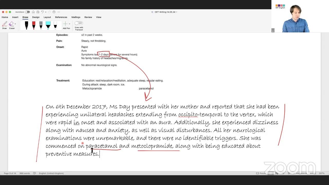Choose the gray pencil
Image resolution: width=329 pixels, height=185 pixels.
point(41,25)
